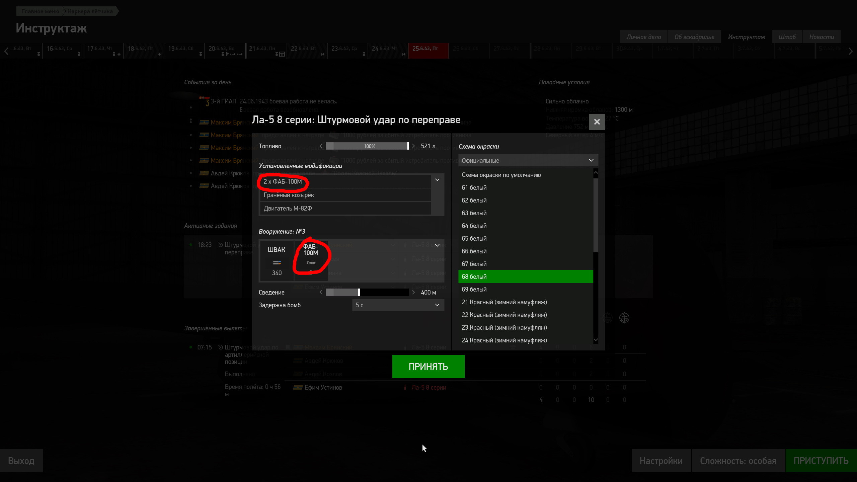Expand armament preset dropdown arrow
The width and height of the screenshot is (857, 482).
click(437, 245)
